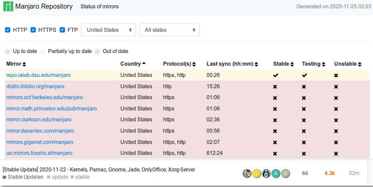Image resolution: width=373 pixels, height=187 pixels.
Task: Open mirrors.ocf.berkeley.edu/manjaro mirror link
Action: point(44,97)
